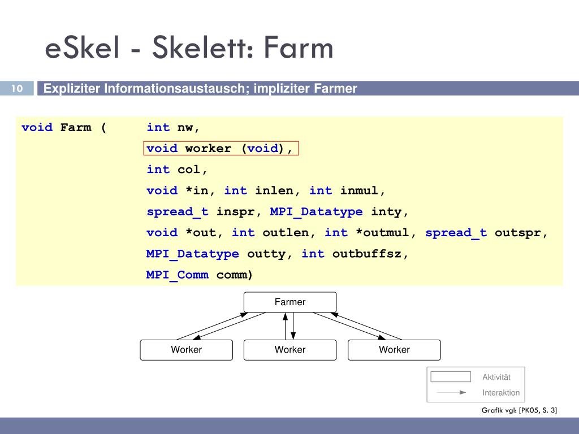Click the 'int outbuffsz,' parameter
The width and height of the screenshot is (579, 434).
(355, 254)
